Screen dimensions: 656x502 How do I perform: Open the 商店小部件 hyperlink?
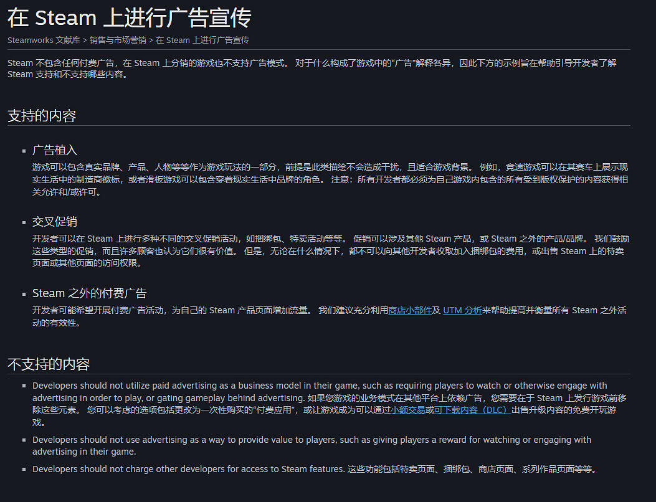411,310
